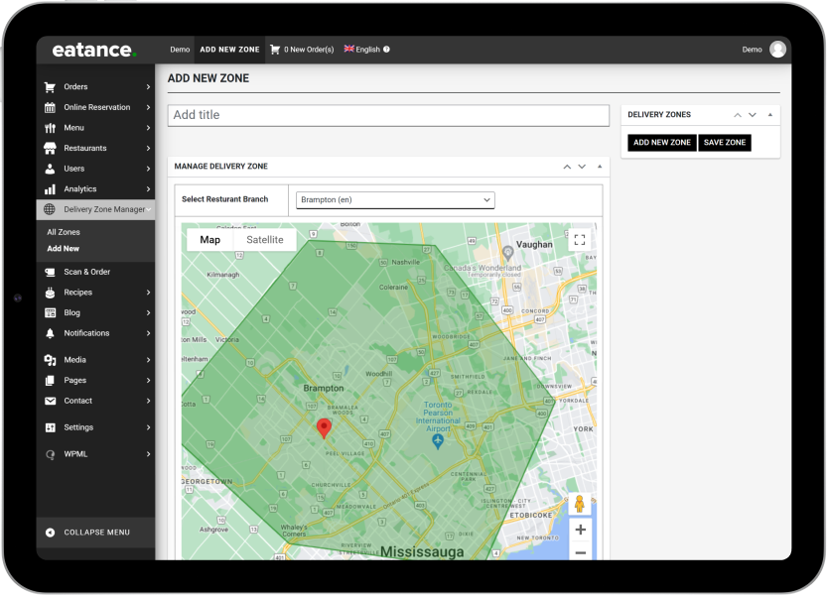The image size is (827, 595).
Task: Select Add New submenu item
Action: pyautogui.click(x=64, y=249)
